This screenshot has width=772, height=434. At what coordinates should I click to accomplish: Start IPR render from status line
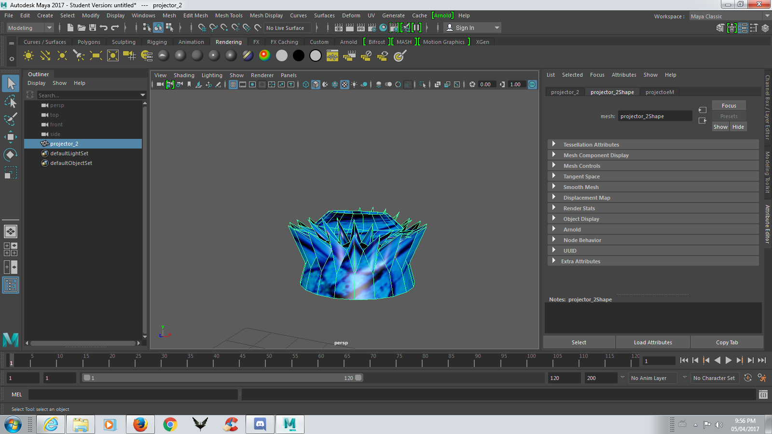click(x=361, y=28)
